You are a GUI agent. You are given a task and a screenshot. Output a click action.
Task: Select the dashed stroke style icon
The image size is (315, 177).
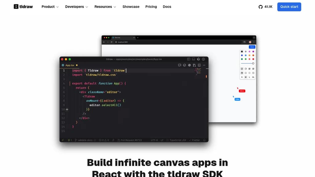pos(246,73)
